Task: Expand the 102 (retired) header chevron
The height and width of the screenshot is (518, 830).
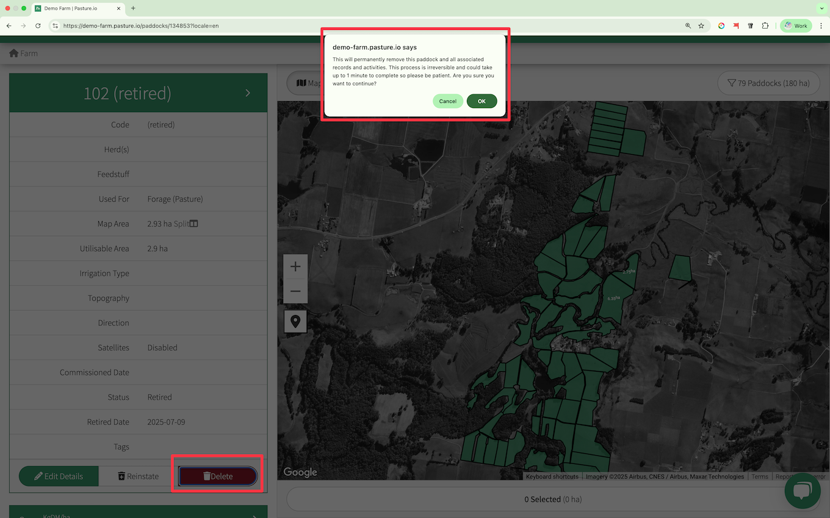Action: pos(248,93)
